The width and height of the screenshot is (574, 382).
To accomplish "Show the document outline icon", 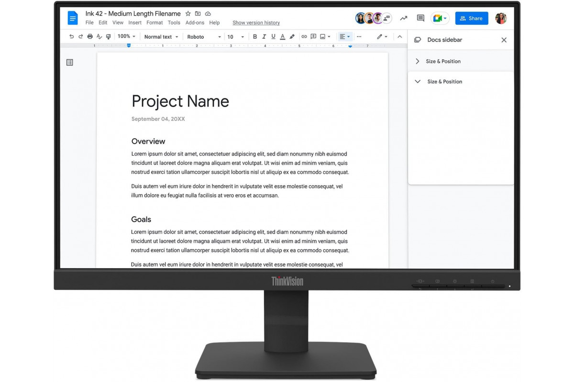I will pos(70,63).
